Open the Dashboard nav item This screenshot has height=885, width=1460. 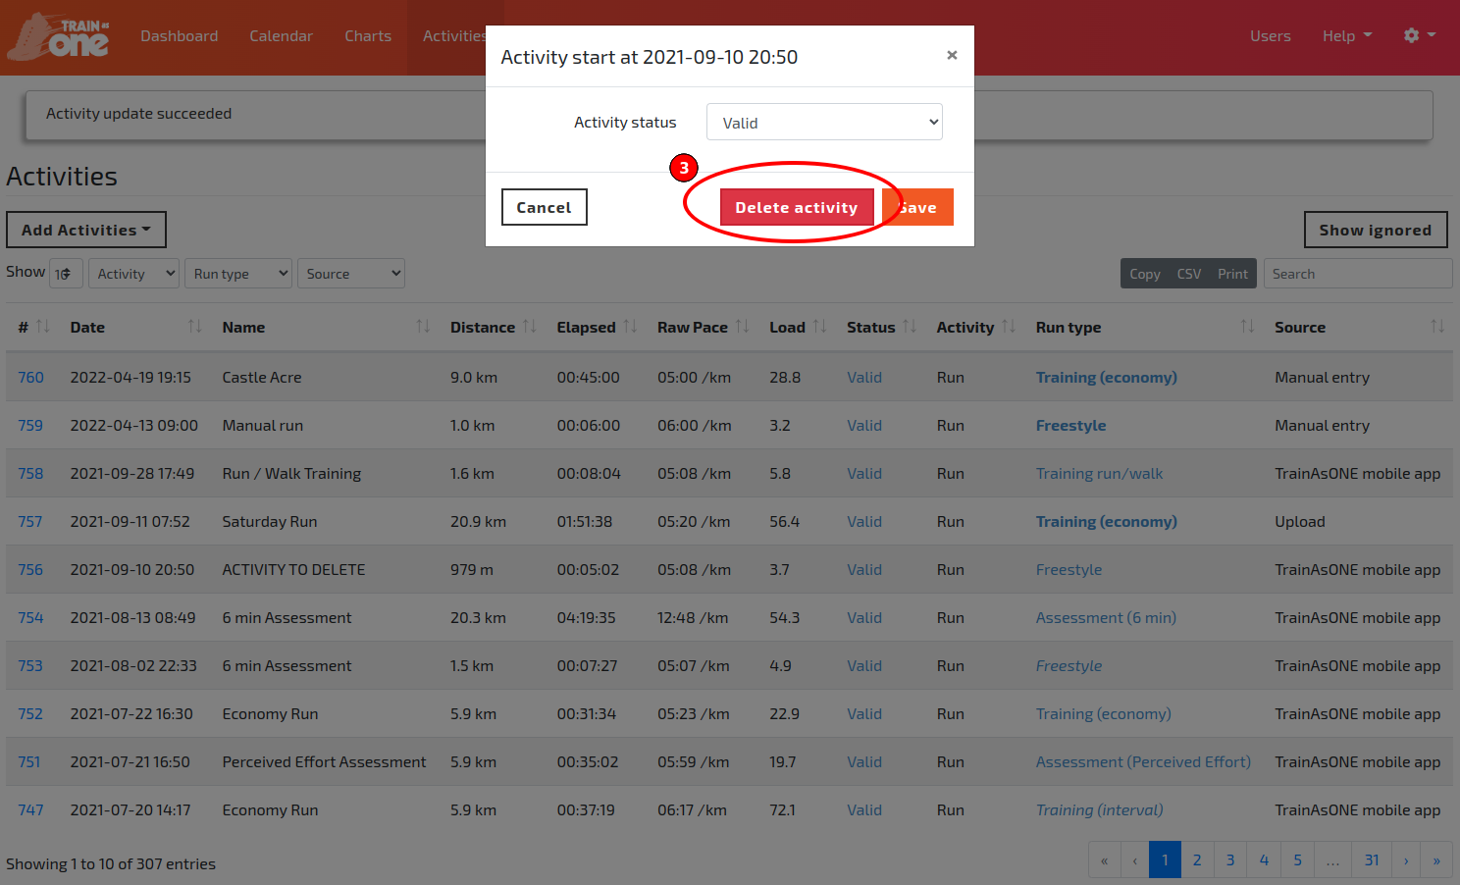point(180,36)
